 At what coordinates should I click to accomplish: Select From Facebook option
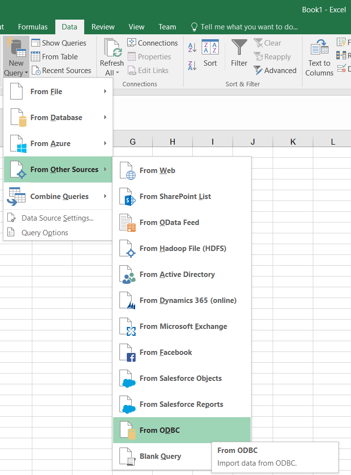click(182, 352)
